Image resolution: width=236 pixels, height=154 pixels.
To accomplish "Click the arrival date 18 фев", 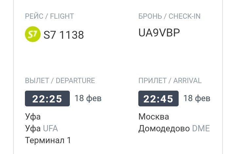I will [197, 98].
